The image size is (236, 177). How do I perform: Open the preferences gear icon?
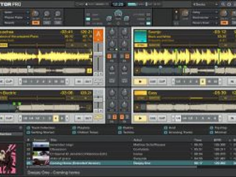(x=229, y=4)
